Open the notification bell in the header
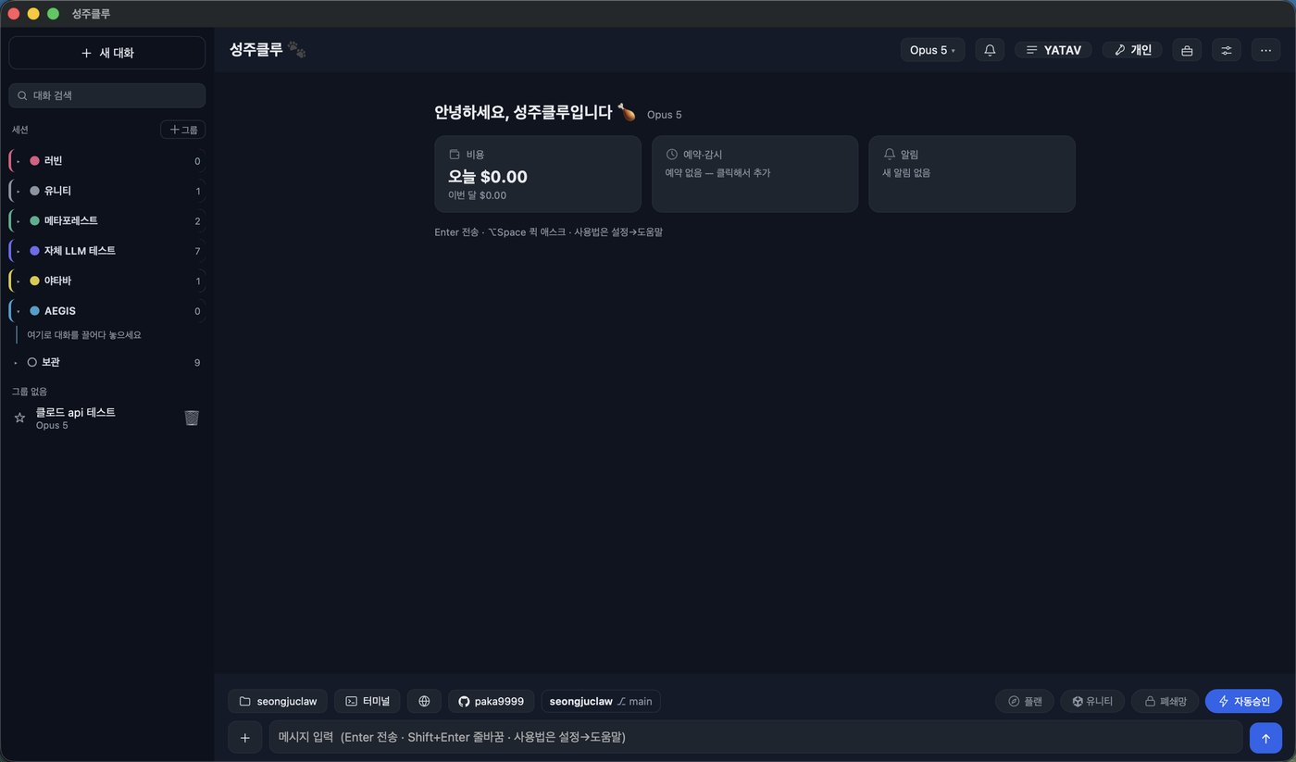The image size is (1296, 762). pyautogui.click(x=990, y=50)
